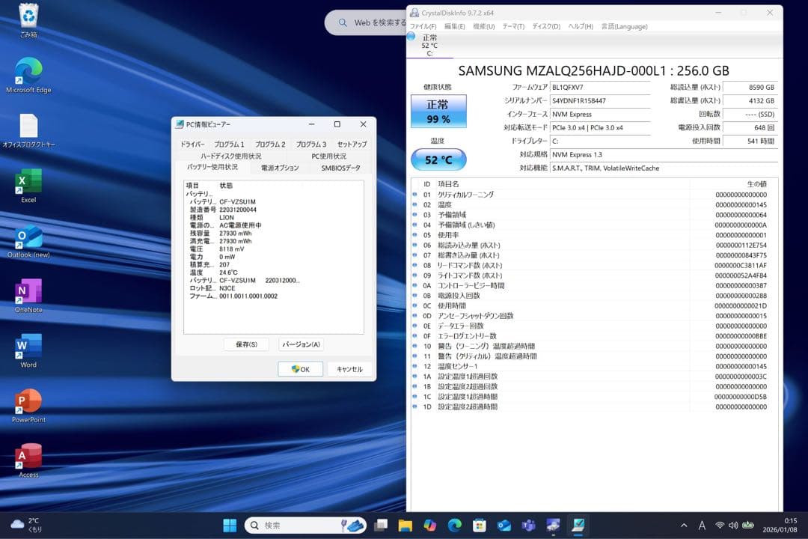Open the テーマ menu in CrystalDiskInfo
Viewport: 808px width, 539px height.
(515, 26)
